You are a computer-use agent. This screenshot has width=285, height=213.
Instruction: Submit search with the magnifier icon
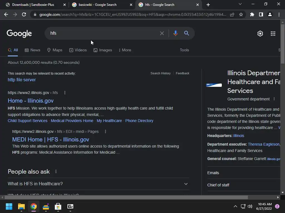pos(186,33)
